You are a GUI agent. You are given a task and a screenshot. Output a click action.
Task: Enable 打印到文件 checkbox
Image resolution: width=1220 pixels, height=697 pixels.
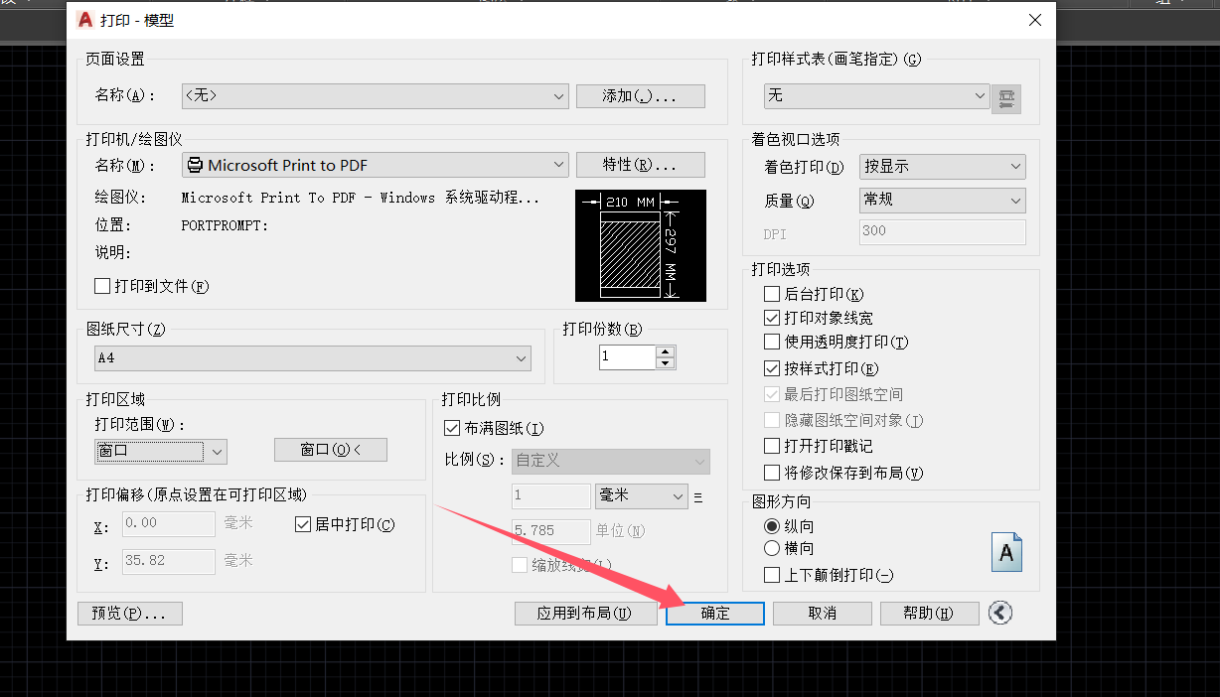tap(102, 286)
